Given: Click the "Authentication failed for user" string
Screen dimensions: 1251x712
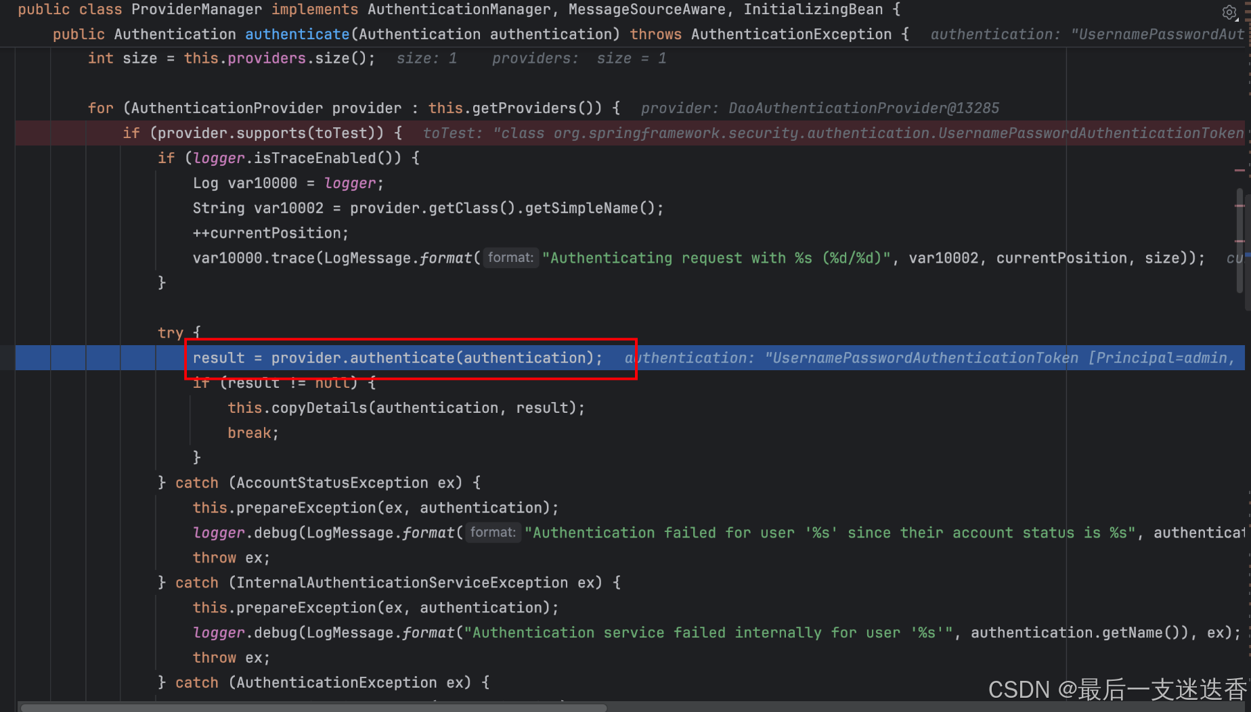Looking at the screenshot, I should coord(830,533).
